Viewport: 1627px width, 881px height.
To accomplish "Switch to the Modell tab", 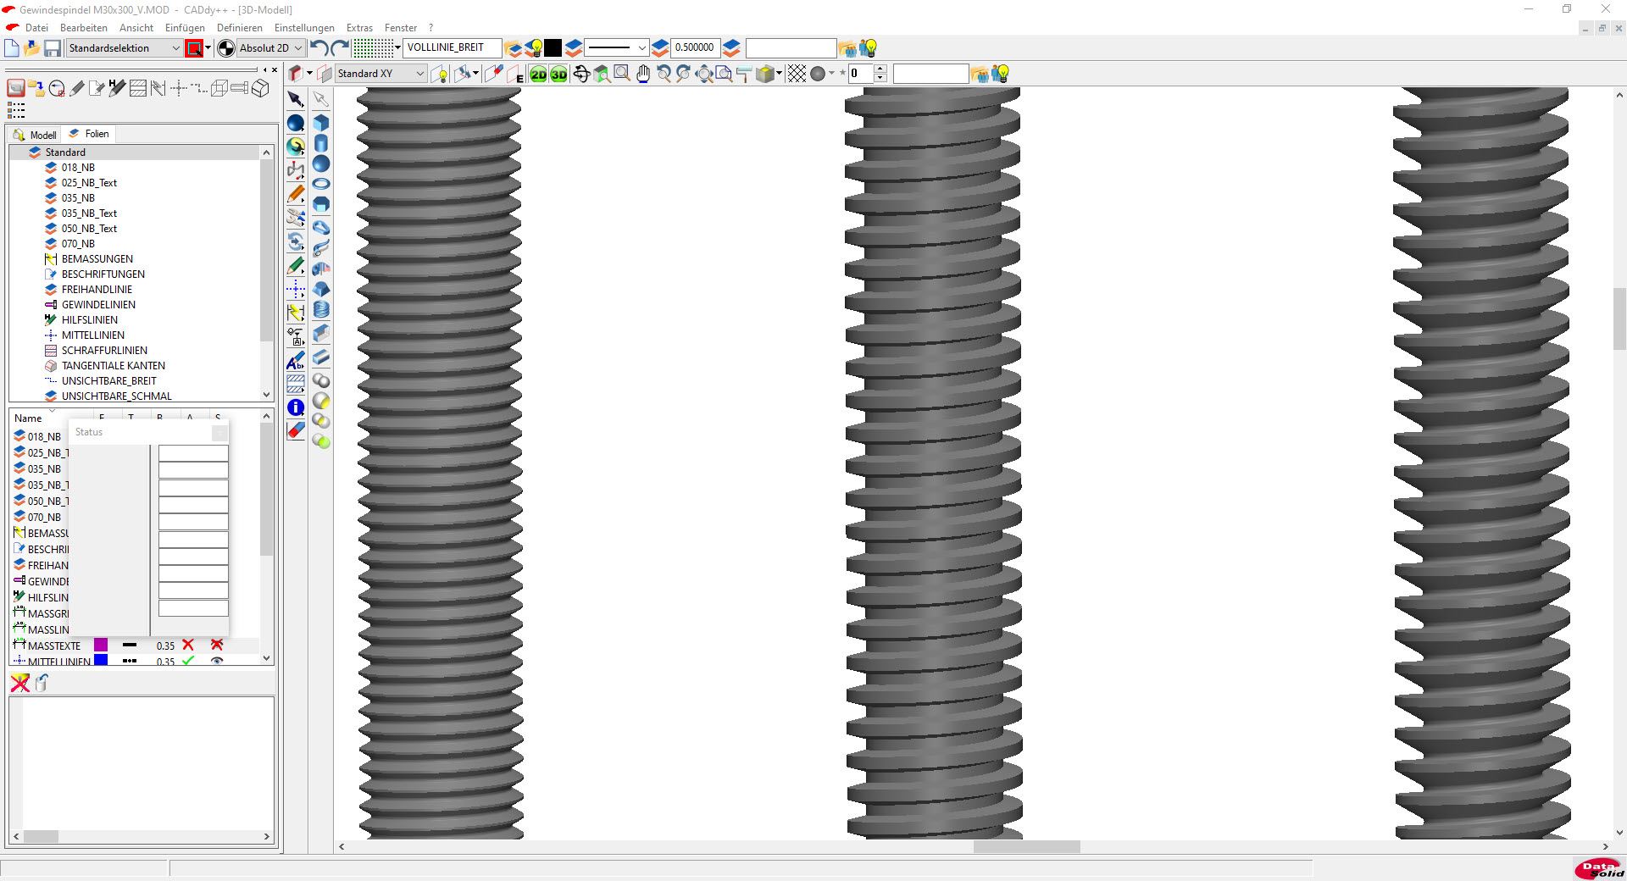I will (35, 135).
